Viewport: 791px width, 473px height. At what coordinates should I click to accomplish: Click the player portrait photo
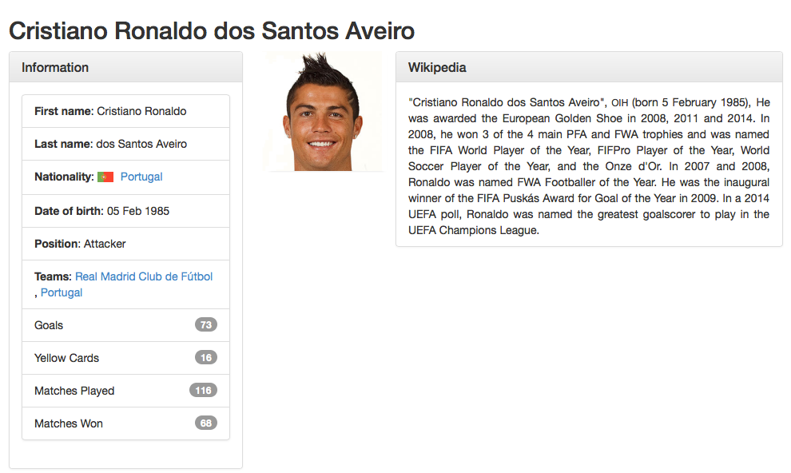[x=323, y=112]
